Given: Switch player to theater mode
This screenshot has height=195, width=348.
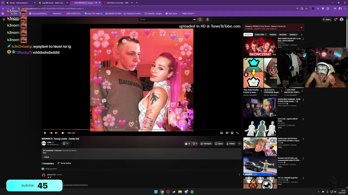Looking at the screenshot, I should click(x=232, y=133).
